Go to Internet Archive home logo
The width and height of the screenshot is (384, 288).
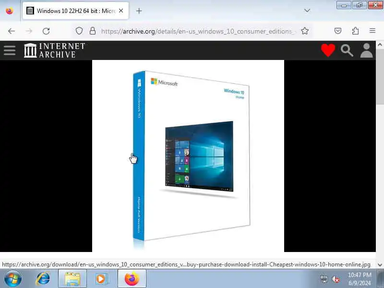click(54, 50)
